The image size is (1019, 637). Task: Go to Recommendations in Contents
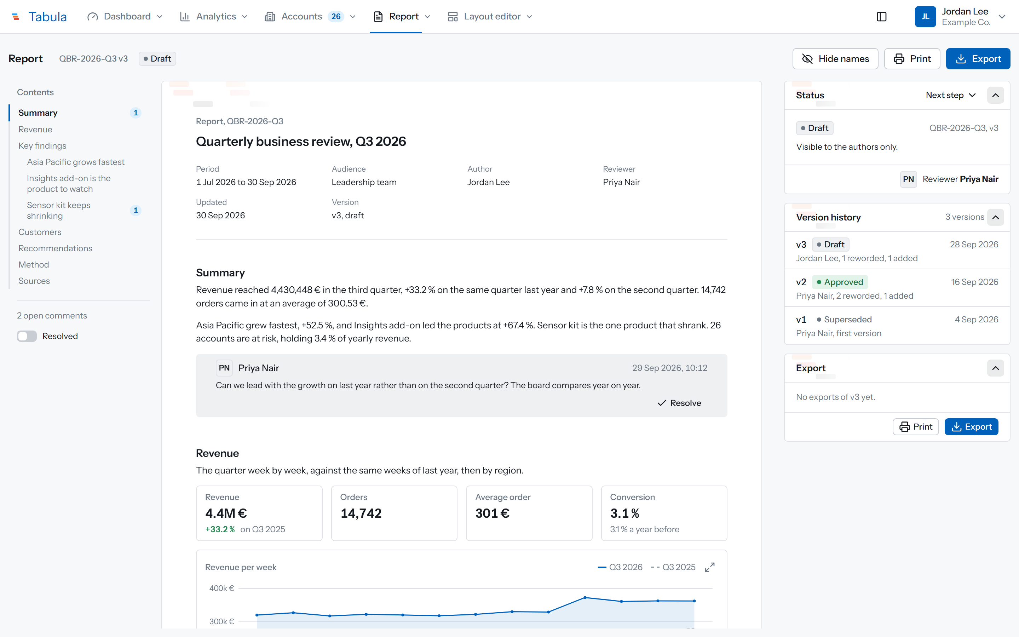55,248
